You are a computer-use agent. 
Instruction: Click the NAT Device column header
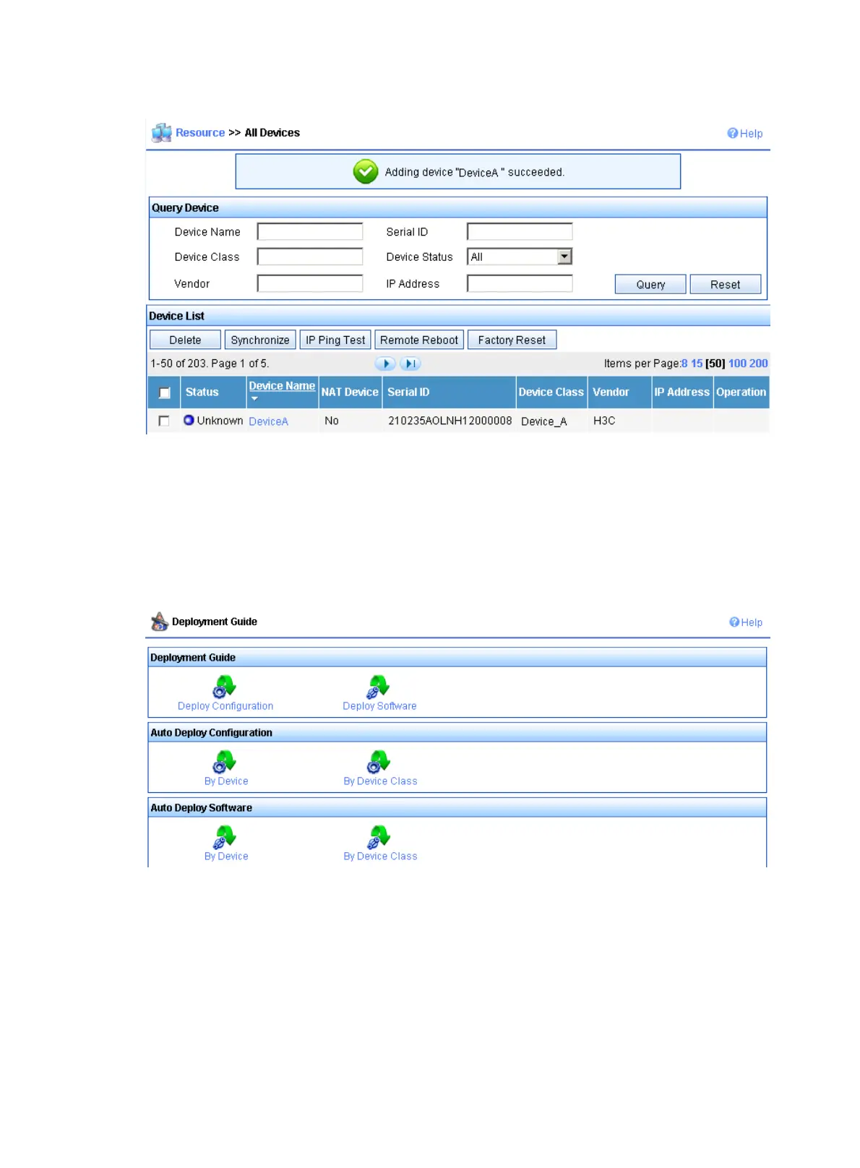pyautogui.click(x=350, y=392)
